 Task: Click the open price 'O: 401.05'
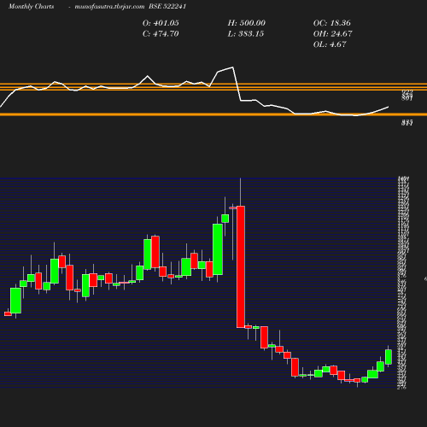tap(161, 23)
